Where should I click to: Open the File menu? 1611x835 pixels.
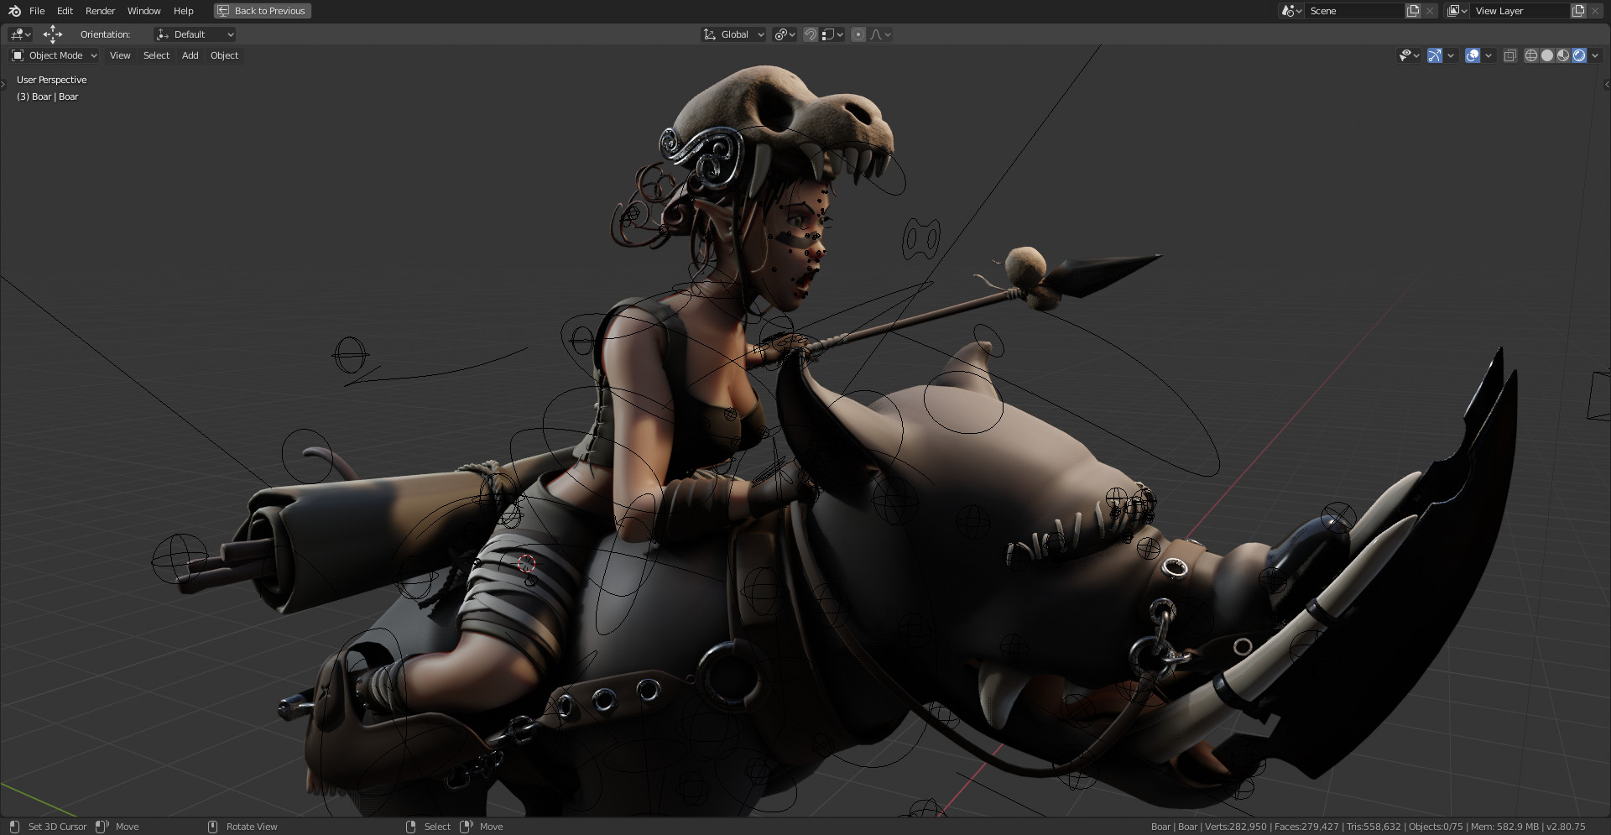[37, 11]
